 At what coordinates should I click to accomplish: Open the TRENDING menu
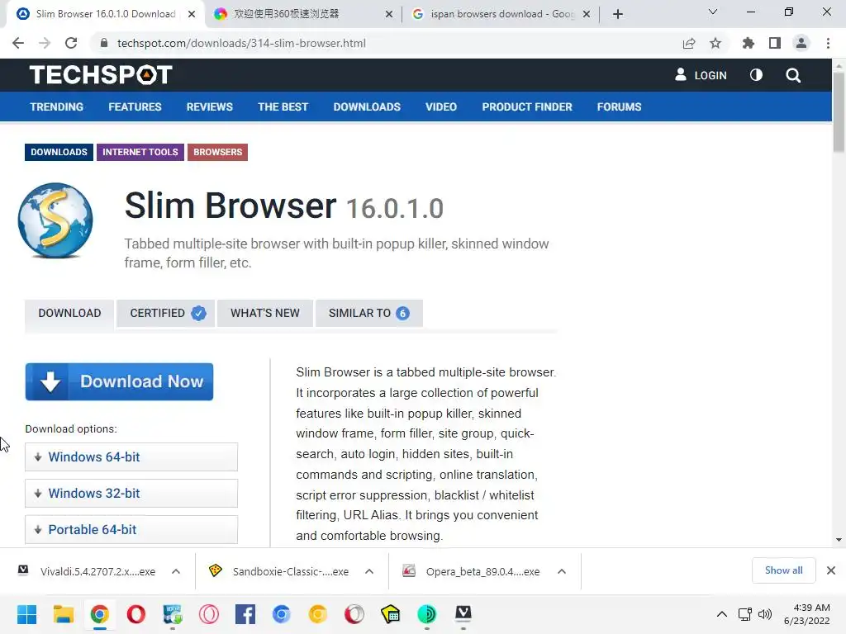pyautogui.click(x=57, y=106)
